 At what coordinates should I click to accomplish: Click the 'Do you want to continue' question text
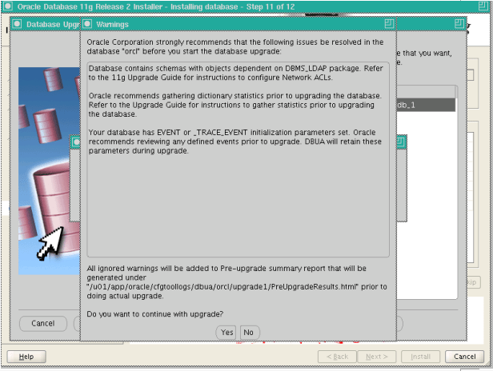point(155,314)
